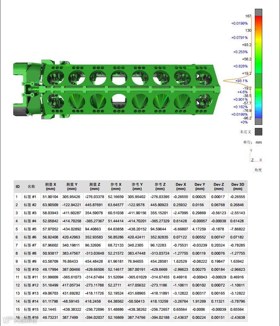Select the 名称 column header

pos(31,187)
